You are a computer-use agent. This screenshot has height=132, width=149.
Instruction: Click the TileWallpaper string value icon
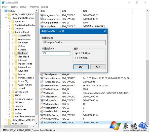pos(42,74)
